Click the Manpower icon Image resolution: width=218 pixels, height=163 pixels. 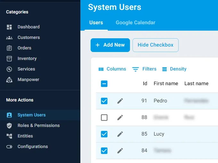9,80
